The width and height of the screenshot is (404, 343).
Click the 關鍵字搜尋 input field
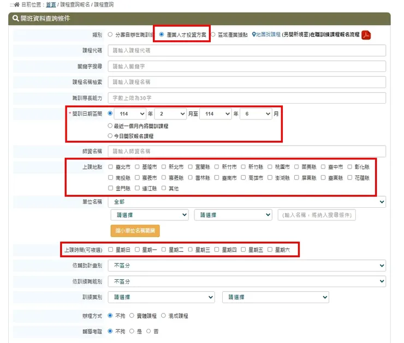click(x=247, y=67)
